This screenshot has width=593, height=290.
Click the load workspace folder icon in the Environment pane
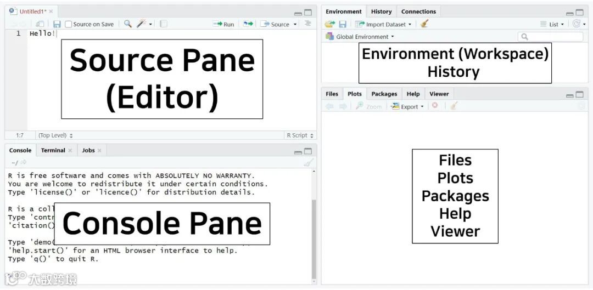[x=330, y=24]
